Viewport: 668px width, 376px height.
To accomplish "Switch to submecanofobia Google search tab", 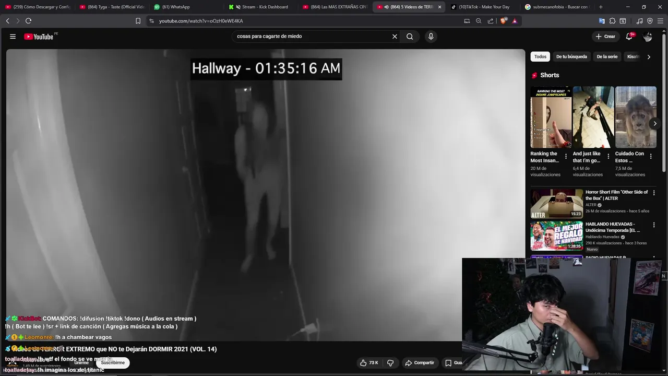I will 557,7.
